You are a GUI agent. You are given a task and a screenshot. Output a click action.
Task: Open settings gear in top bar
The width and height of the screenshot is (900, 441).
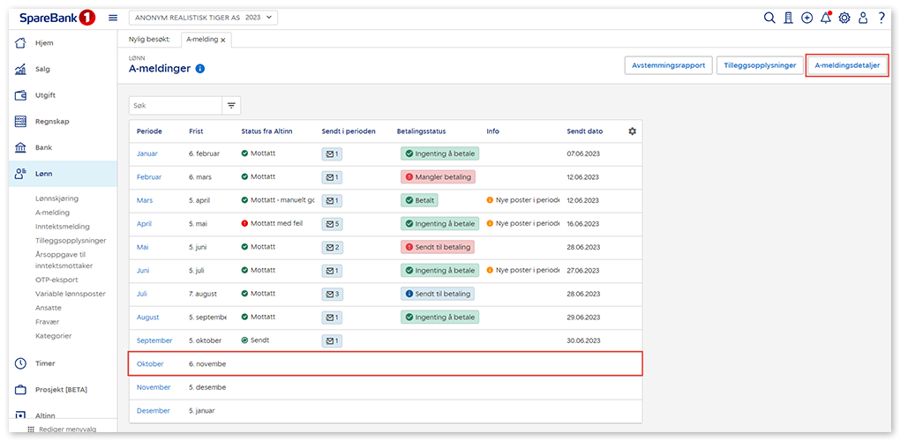[844, 18]
